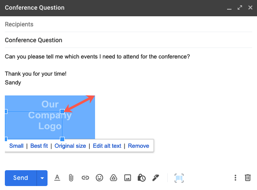Viewport: 257px width, 190px height.
Task: Click the body text about conference events
Action: point(97,57)
